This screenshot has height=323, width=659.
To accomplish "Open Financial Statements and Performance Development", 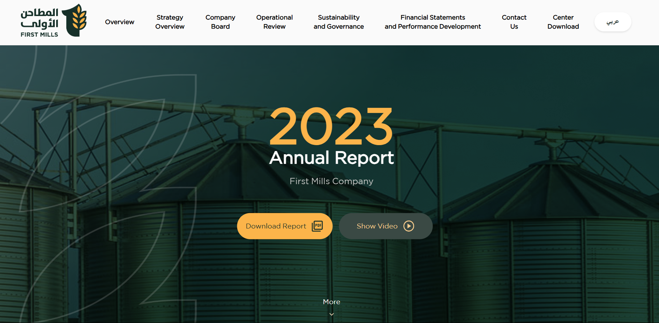I will [x=433, y=22].
